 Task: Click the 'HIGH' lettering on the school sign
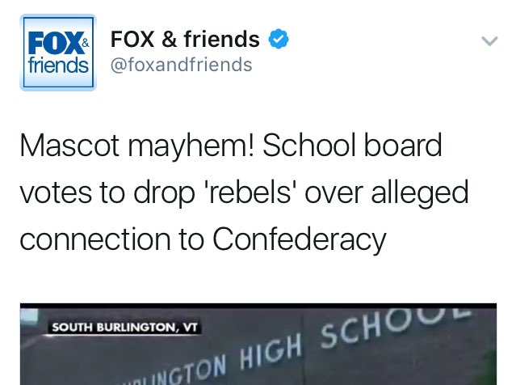[271, 352]
